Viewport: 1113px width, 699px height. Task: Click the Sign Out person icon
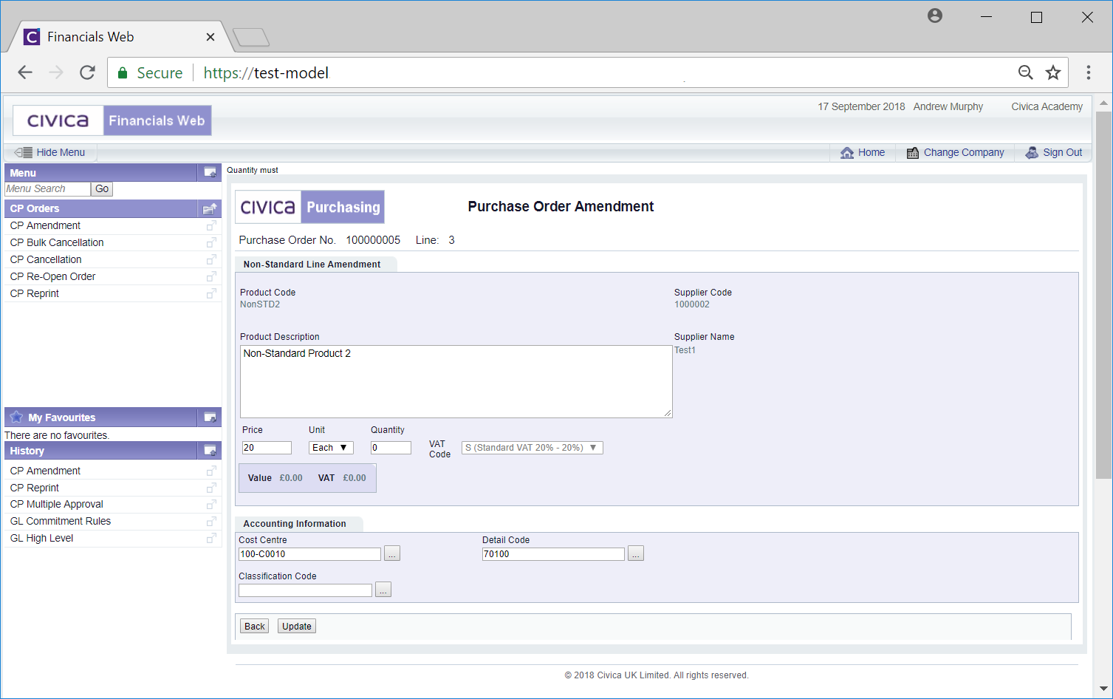coord(1032,153)
